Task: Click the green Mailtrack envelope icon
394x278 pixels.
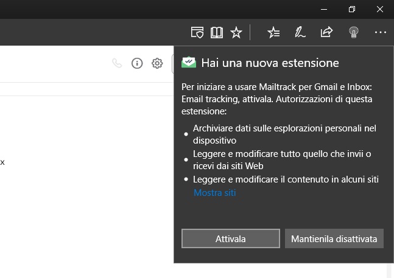Action: (189, 63)
